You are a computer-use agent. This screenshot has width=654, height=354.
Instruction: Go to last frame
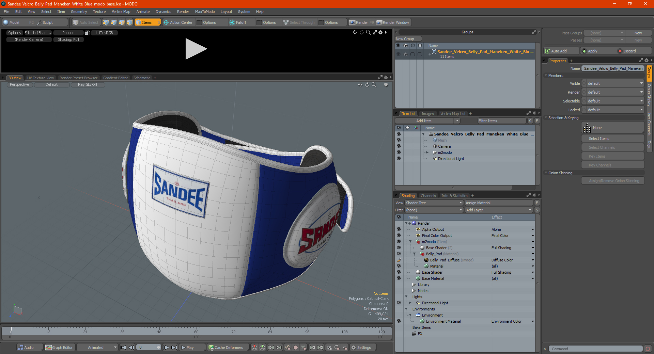tap(174, 348)
